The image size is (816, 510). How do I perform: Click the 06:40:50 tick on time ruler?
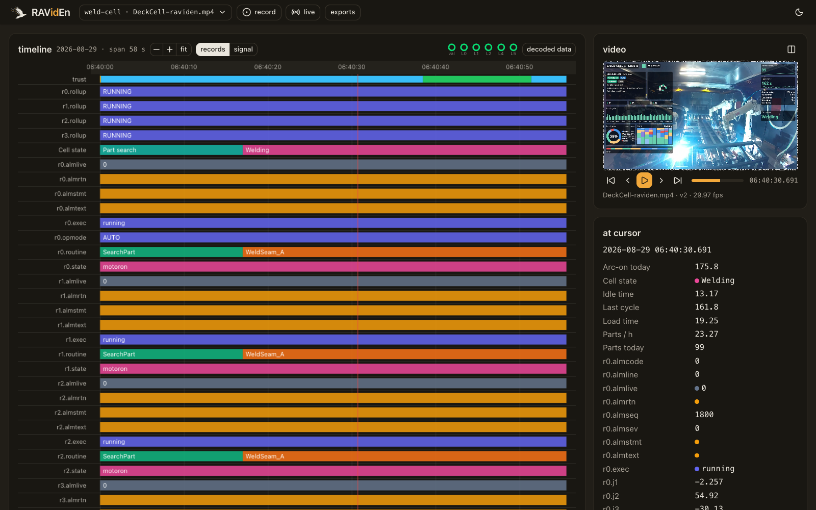pos(519,67)
